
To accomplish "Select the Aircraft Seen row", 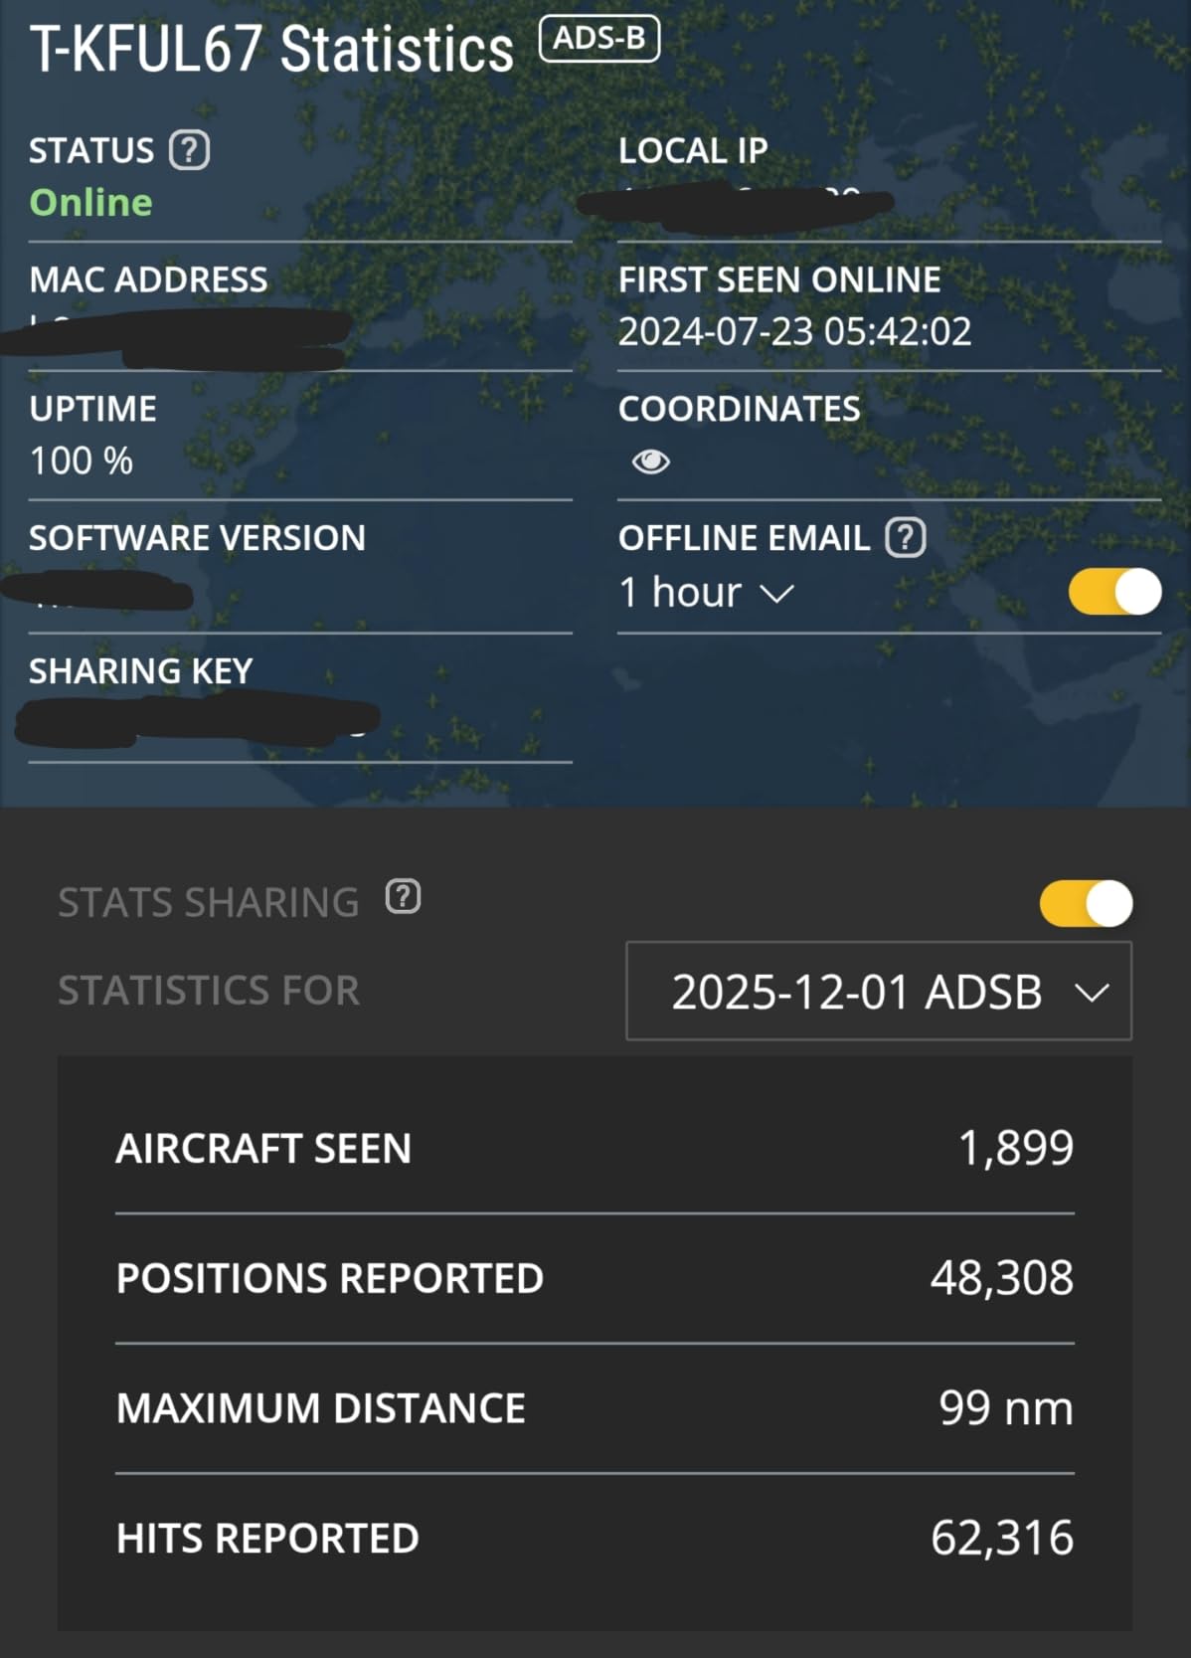I will point(595,1149).
